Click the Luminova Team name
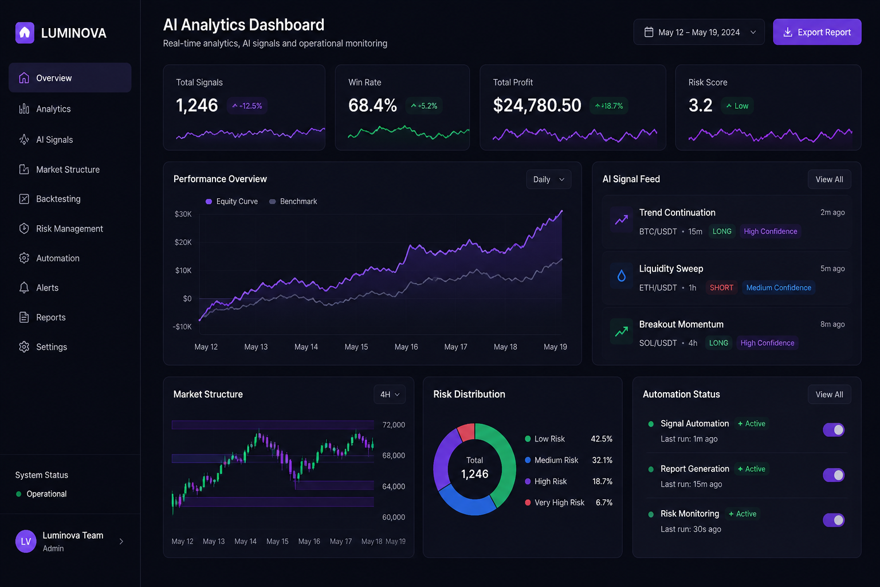The width and height of the screenshot is (880, 587). [x=73, y=535]
